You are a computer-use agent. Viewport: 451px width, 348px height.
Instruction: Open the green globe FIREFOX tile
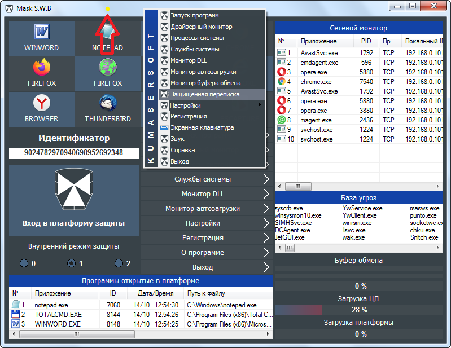[108, 74]
